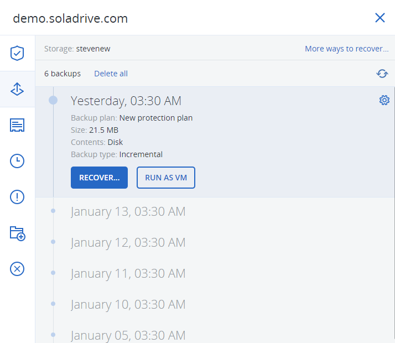The height and width of the screenshot is (343, 395).
Task: Close the demo.soladrive.com panel
Action: tap(380, 18)
